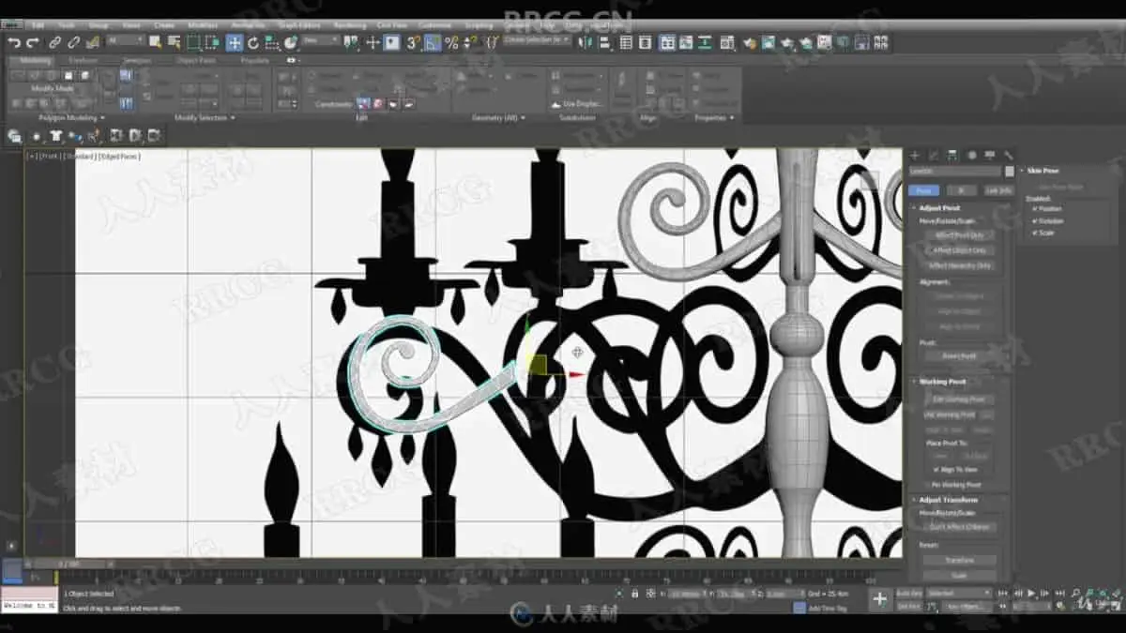Open the Rendering menu
The height and width of the screenshot is (633, 1126).
tap(350, 25)
